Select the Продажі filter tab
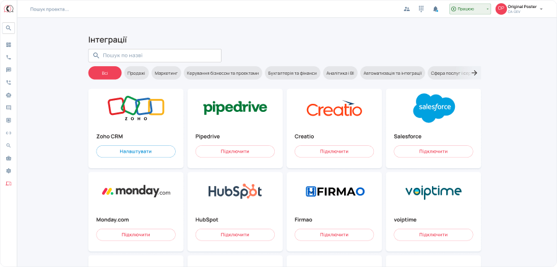The height and width of the screenshot is (267, 557). [x=136, y=73]
